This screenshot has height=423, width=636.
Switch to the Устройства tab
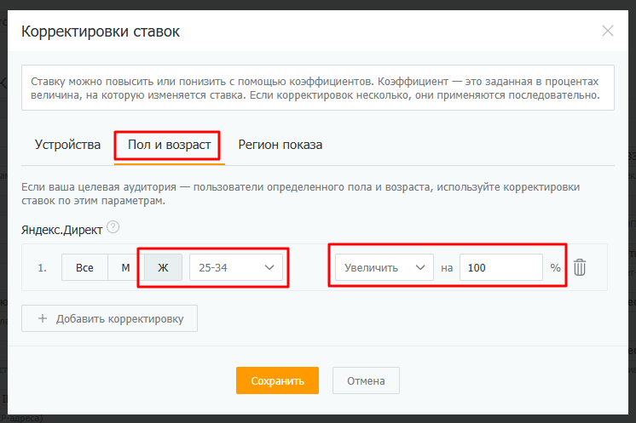pos(67,145)
